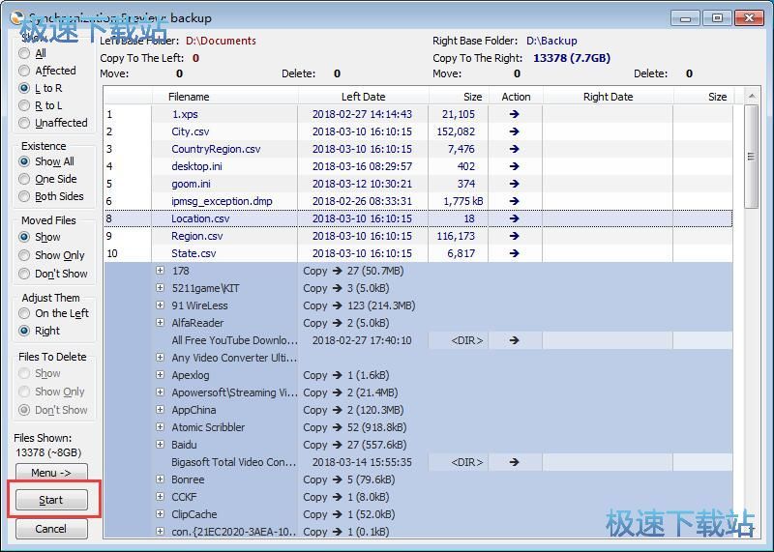Click the arrow for ipmsg_exception.dmp row
The image size is (774, 552).
515,201
